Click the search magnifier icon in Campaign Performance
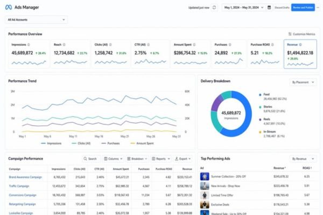 point(85,159)
